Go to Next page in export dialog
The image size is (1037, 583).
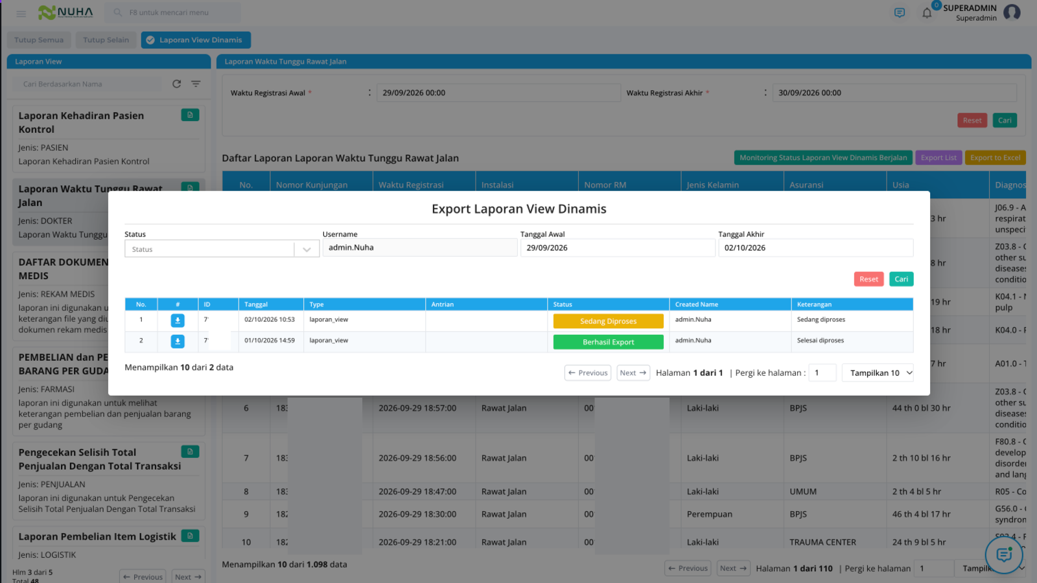633,372
